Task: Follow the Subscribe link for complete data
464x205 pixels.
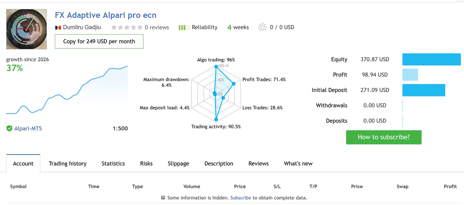Action: coord(241,198)
